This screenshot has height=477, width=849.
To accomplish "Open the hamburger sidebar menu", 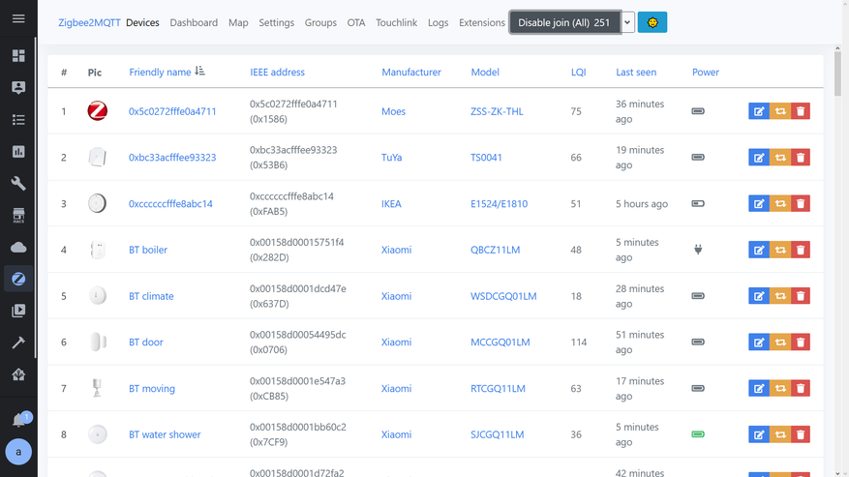I will (x=18, y=18).
